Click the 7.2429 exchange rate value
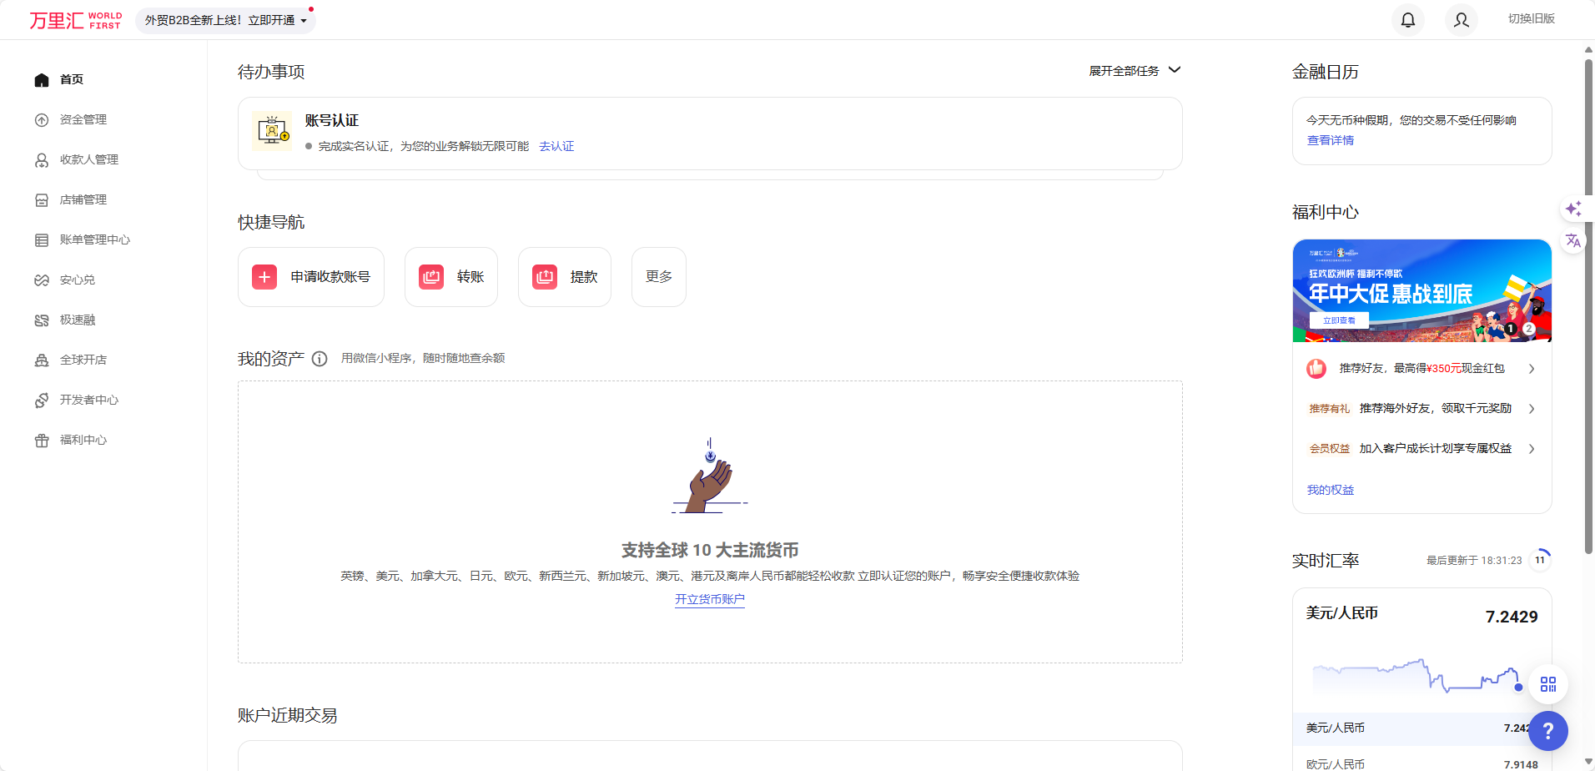The width and height of the screenshot is (1595, 771). coord(1512,617)
